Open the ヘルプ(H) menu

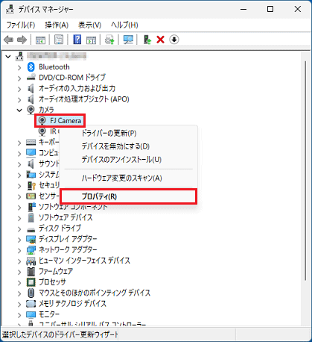tap(124, 25)
